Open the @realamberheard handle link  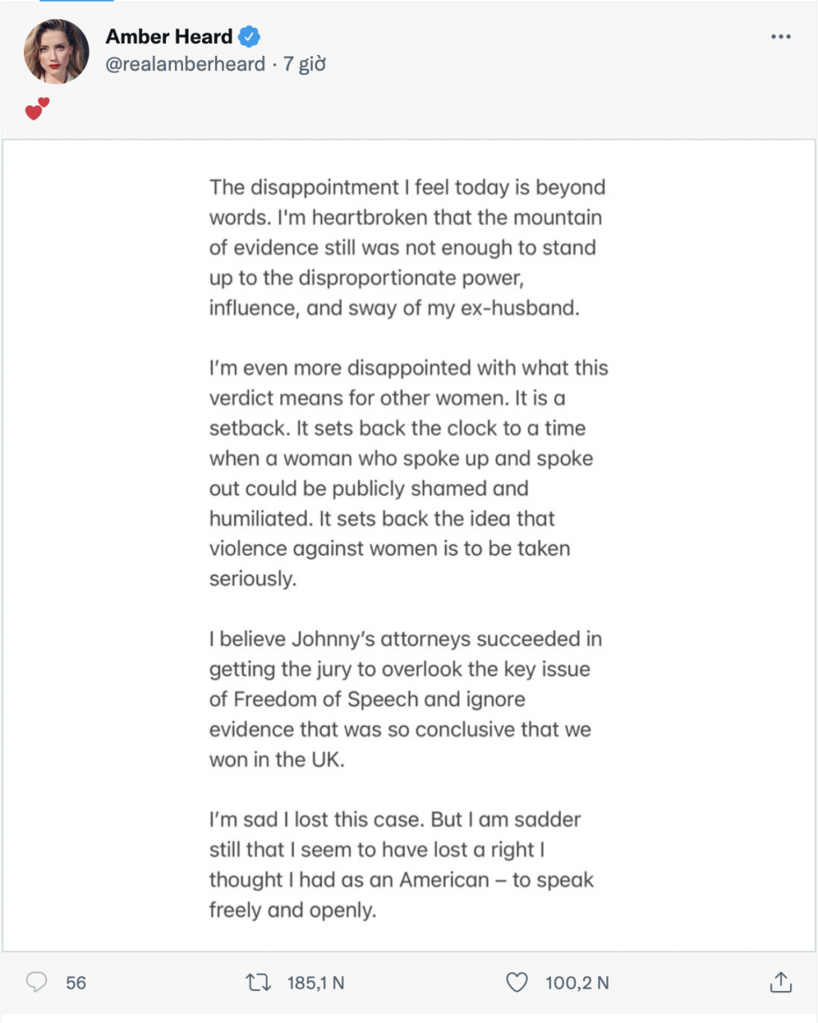click(185, 64)
